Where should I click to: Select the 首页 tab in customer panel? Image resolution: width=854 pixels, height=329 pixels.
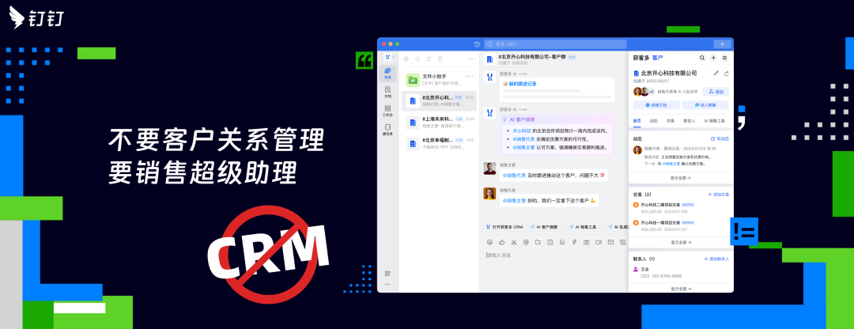[x=637, y=121]
